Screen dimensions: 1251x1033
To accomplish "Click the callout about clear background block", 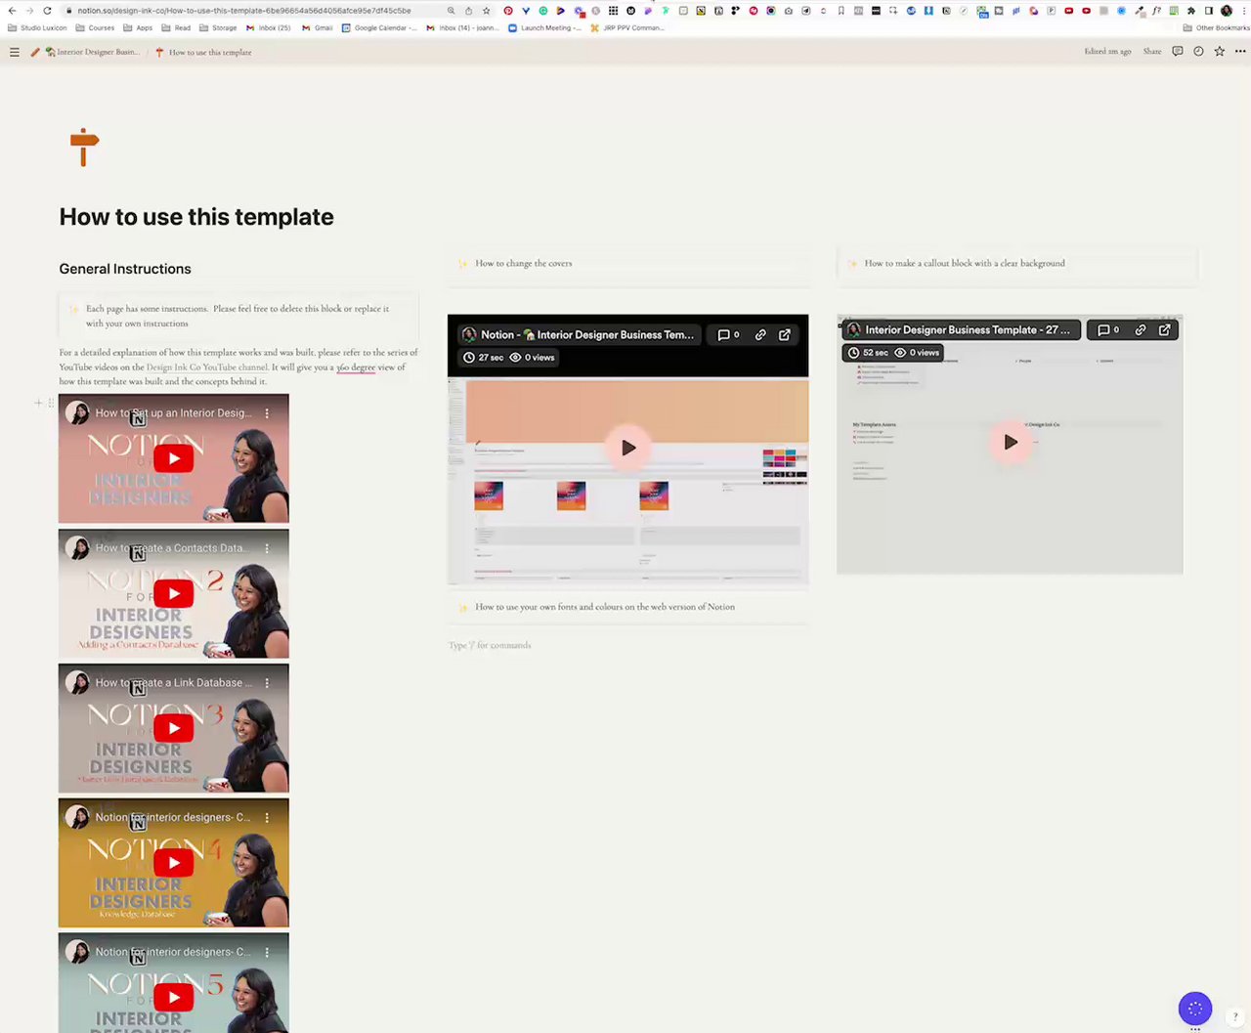I will [x=1017, y=264].
